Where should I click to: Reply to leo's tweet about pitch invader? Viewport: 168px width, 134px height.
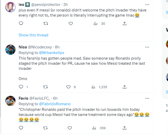pos(21,23)
